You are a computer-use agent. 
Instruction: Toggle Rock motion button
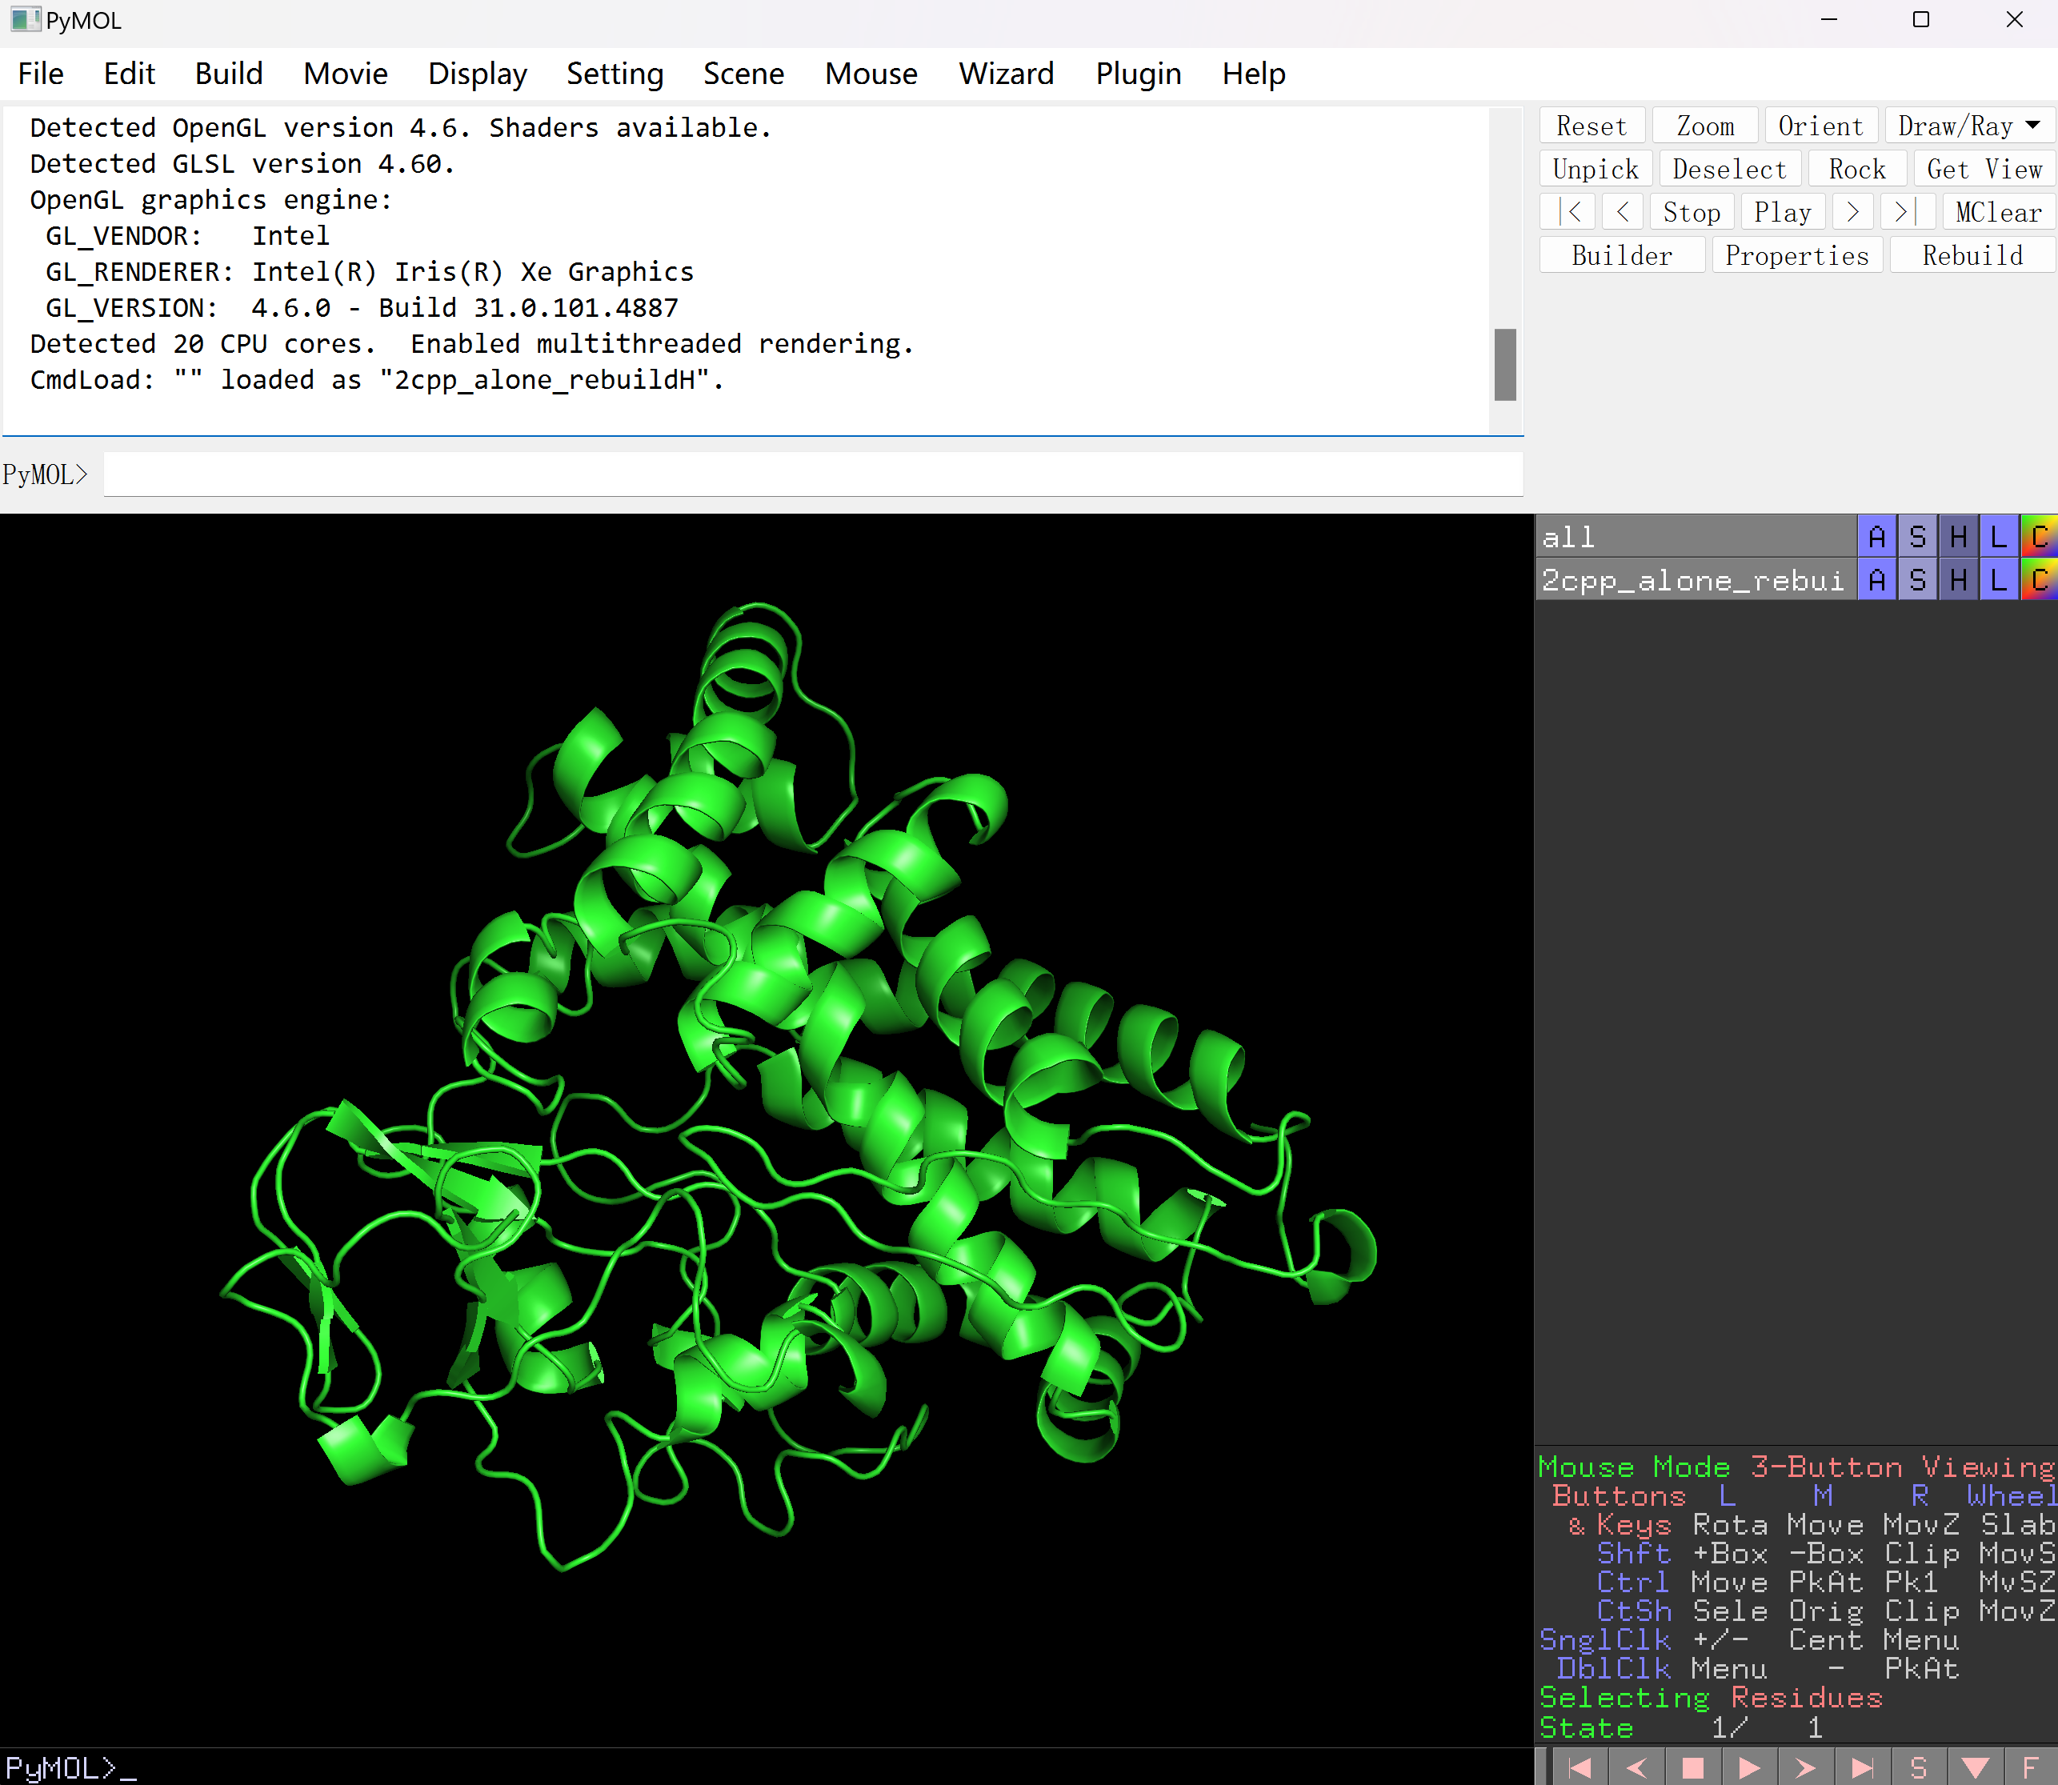click(1857, 170)
